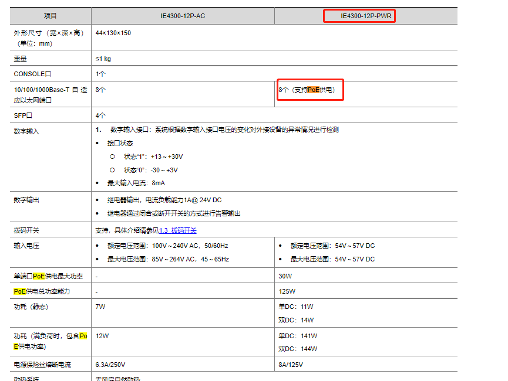Click the 数字输入接口 description line
Viewport: 508px width, 381px height.
coord(224,130)
